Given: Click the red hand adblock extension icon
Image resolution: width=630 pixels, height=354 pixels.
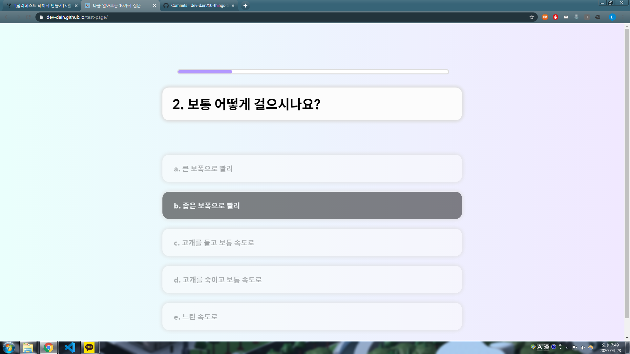Looking at the screenshot, I should coord(556,17).
